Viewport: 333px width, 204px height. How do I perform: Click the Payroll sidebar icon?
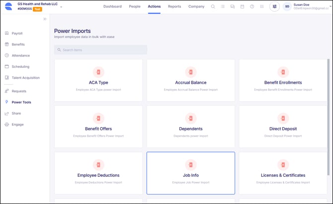tap(7, 33)
